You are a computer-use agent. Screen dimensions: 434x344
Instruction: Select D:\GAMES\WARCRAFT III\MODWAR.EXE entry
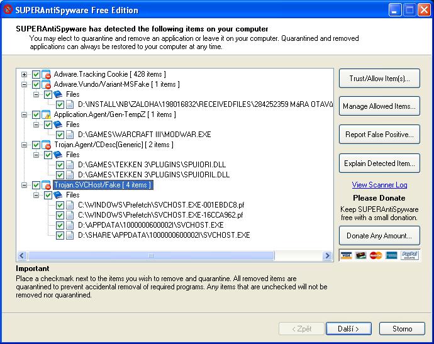[144, 135]
